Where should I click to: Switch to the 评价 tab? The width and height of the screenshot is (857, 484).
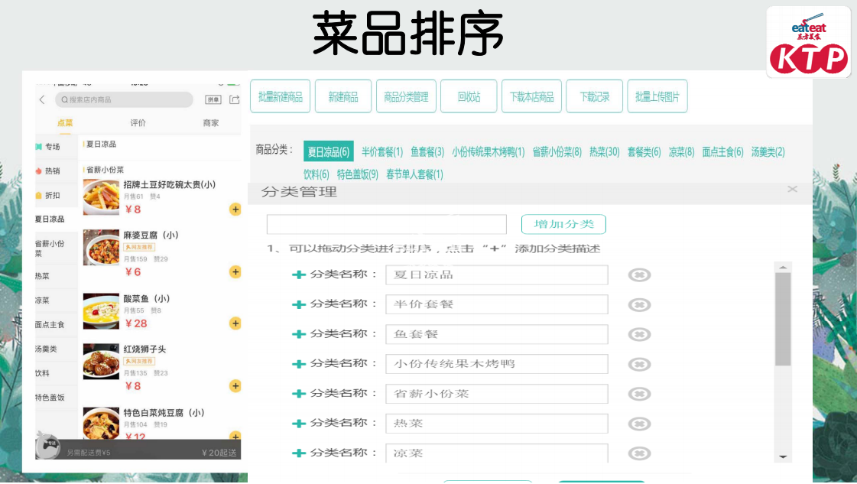(x=138, y=123)
